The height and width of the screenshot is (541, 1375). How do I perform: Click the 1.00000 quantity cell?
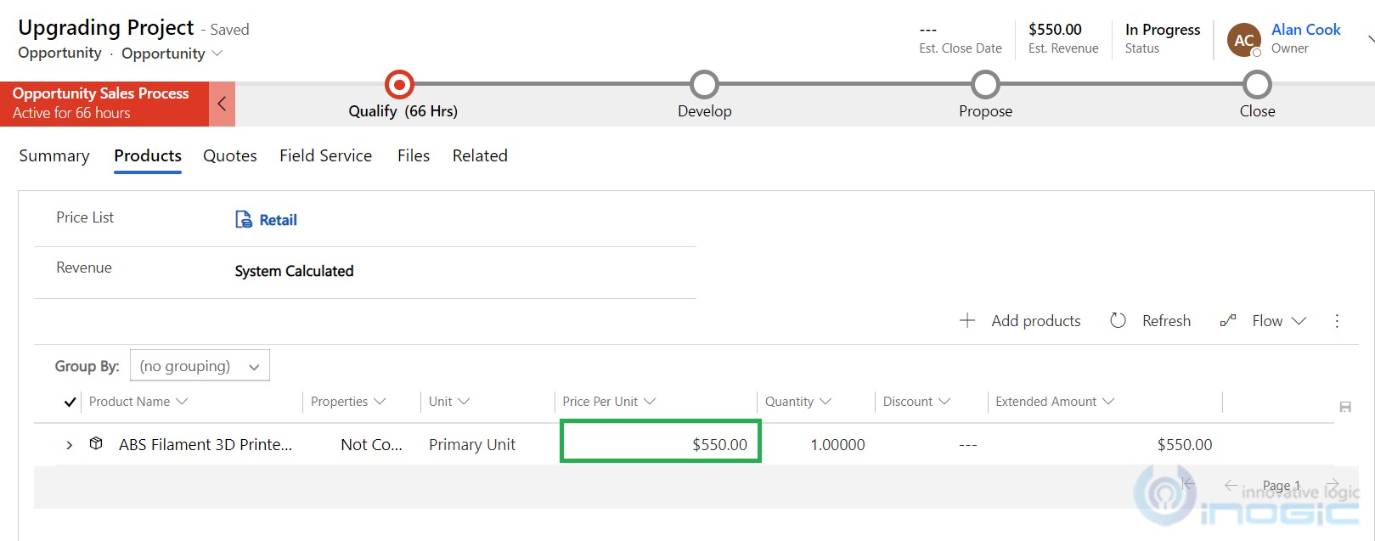[x=837, y=445]
